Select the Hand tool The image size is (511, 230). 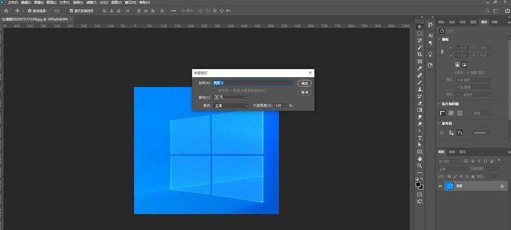[420, 159]
